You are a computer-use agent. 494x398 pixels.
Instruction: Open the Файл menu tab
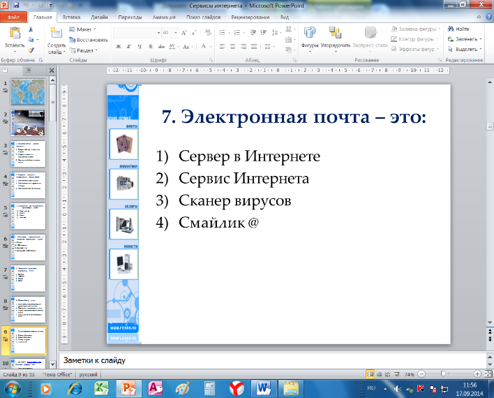tap(13, 17)
